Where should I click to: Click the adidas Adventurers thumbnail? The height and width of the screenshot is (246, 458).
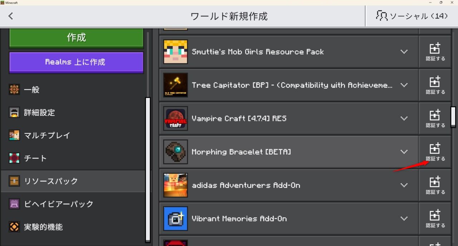pos(176,185)
